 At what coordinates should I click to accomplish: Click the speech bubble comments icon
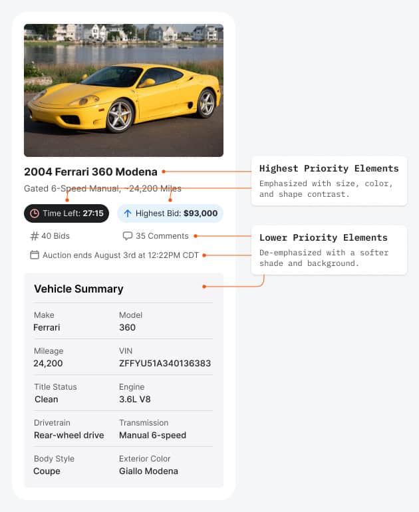[x=128, y=236]
